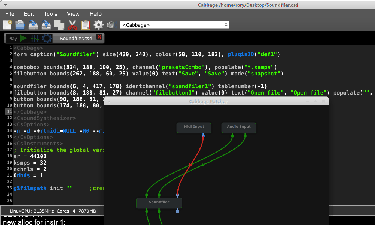Click the Save As toolbar icon

point(46,25)
